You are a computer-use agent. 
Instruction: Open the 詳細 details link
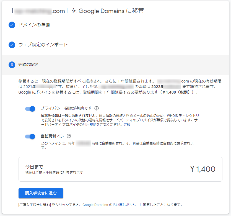tap(127, 125)
